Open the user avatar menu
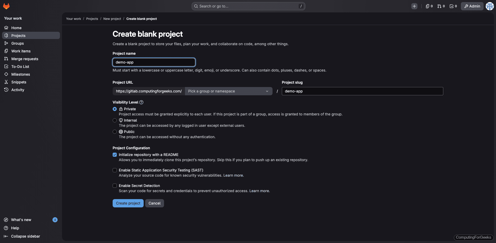This screenshot has width=496, height=243. coord(490,6)
